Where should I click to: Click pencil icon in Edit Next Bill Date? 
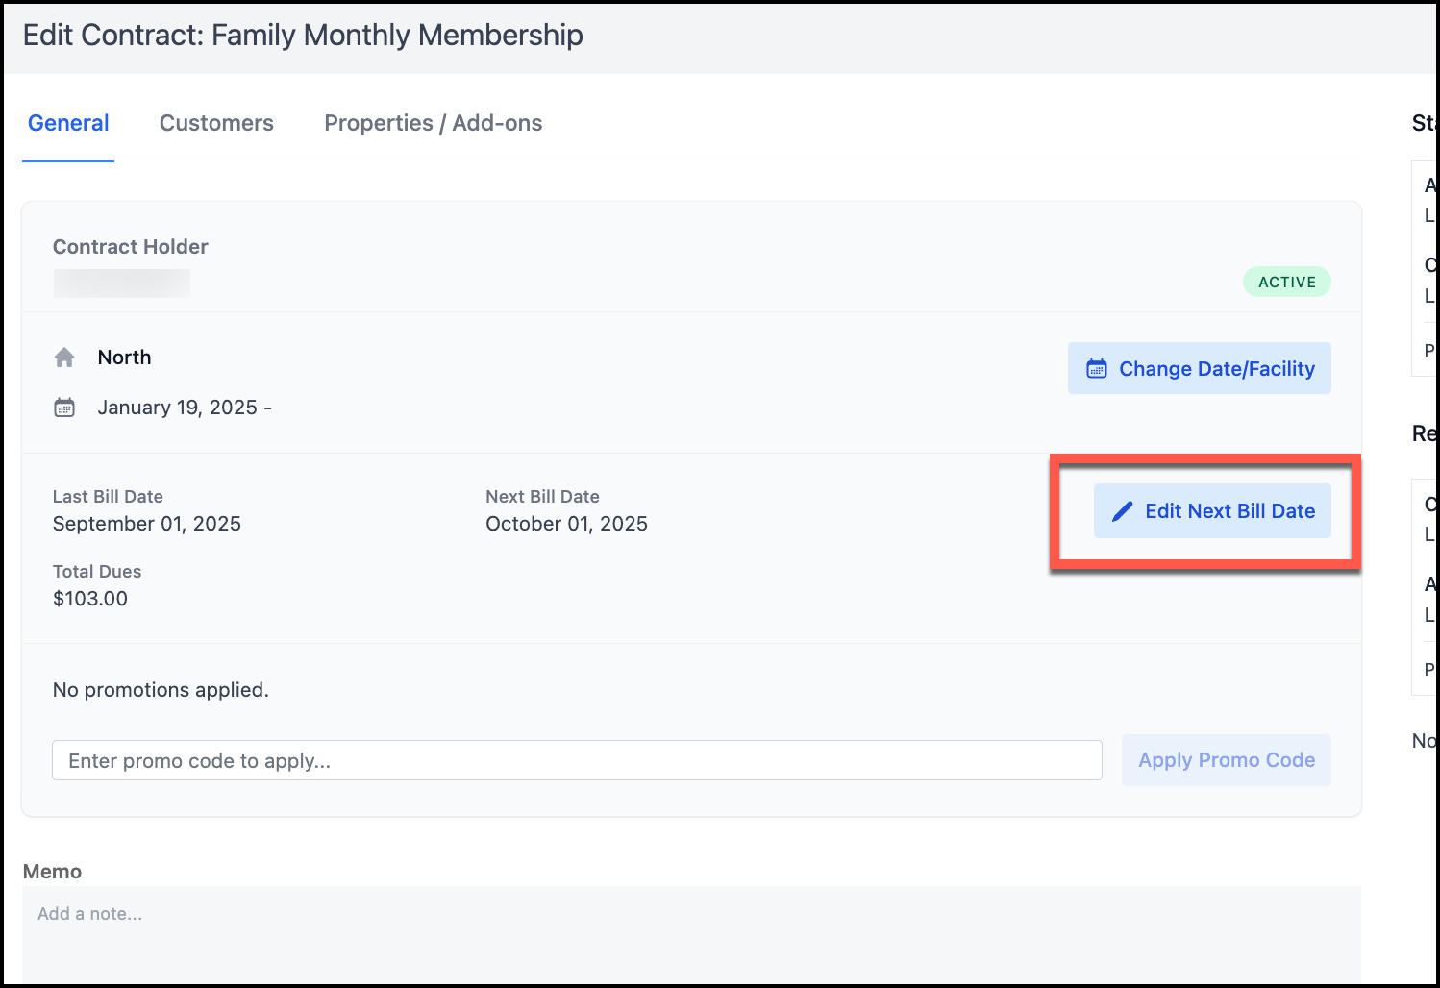(1122, 511)
